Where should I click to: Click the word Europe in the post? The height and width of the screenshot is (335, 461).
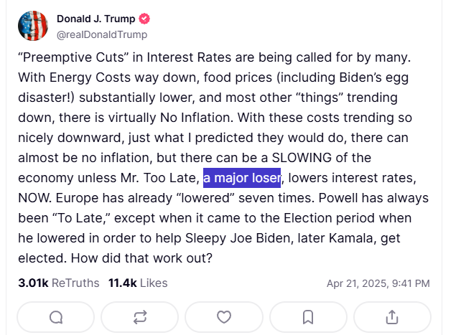[77, 198]
